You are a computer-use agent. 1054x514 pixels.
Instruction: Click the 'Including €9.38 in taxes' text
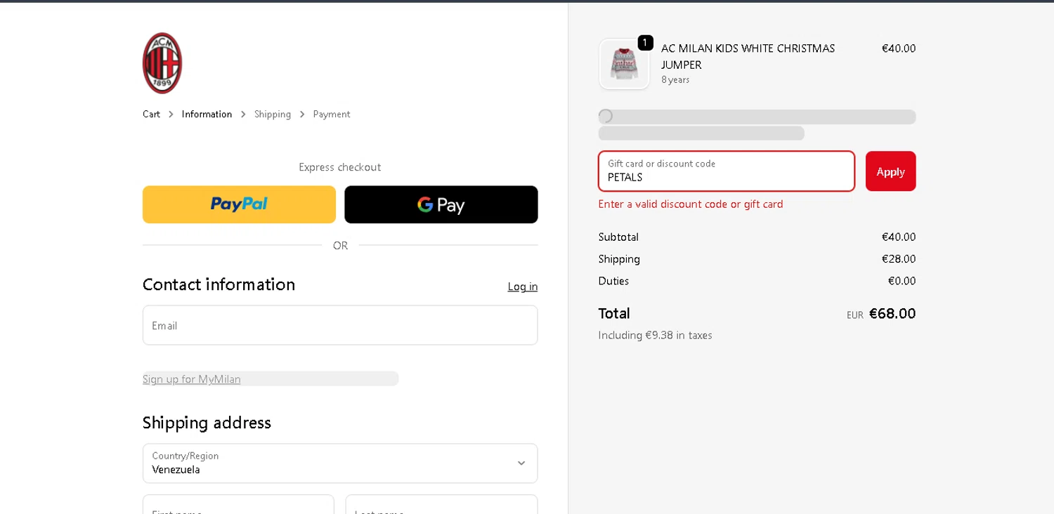(656, 336)
